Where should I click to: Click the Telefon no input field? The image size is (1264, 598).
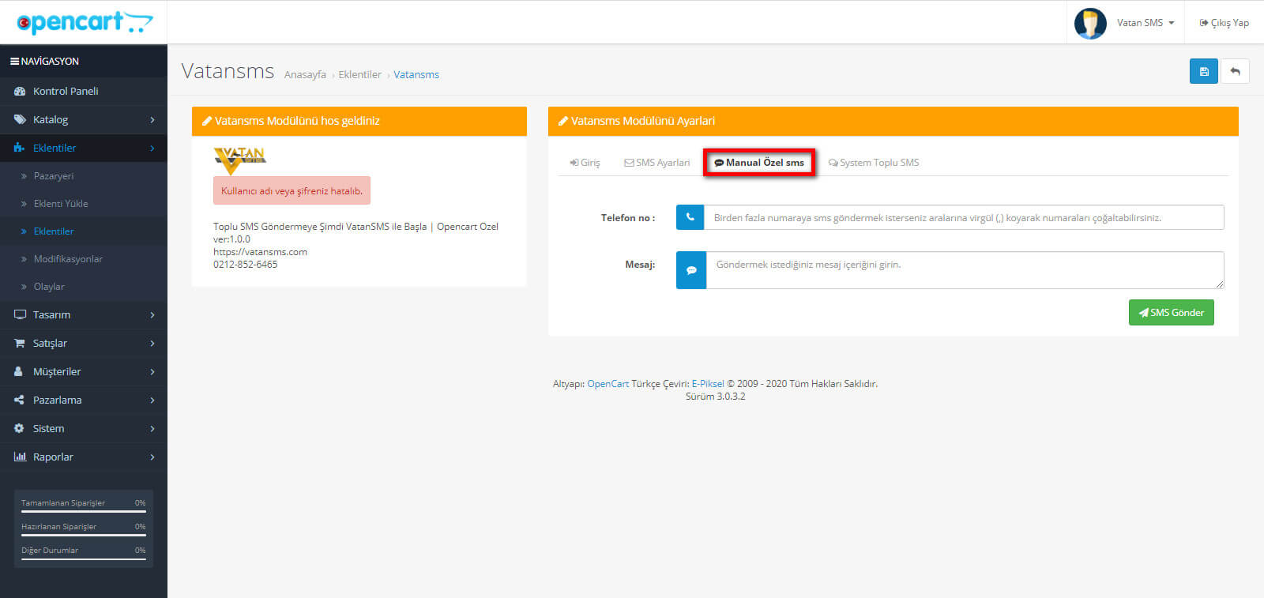[964, 217]
